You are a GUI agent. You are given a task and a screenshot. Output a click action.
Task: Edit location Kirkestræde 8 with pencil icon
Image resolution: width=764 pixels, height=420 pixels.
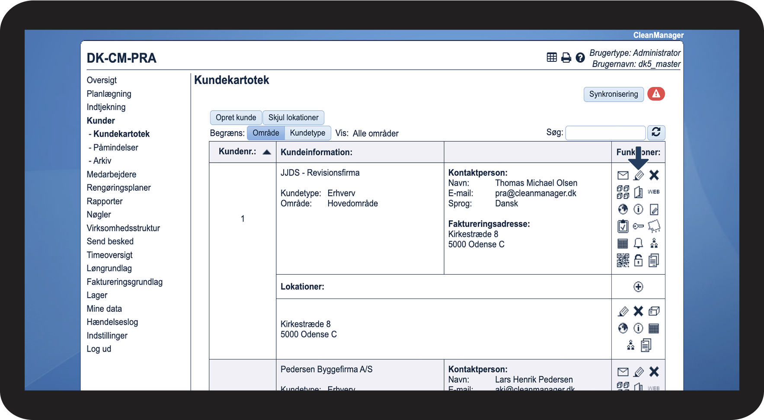pos(623,311)
